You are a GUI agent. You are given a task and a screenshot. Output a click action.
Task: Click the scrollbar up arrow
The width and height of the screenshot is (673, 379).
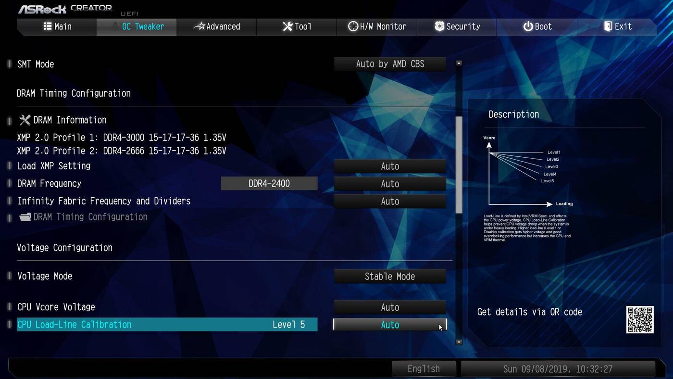coord(459,63)
